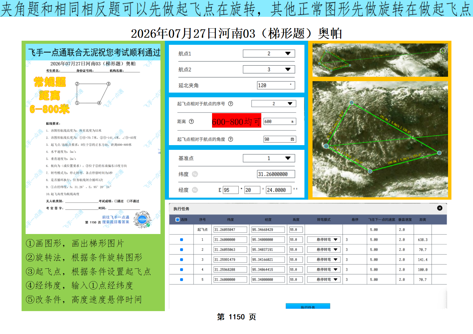473x334 pixels.
Task: Open the 悬停转弯 dropdown in row 5
Action: (x=324, y=279)
